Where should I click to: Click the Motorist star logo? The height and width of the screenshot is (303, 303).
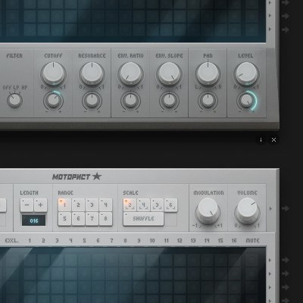(77, 176)
